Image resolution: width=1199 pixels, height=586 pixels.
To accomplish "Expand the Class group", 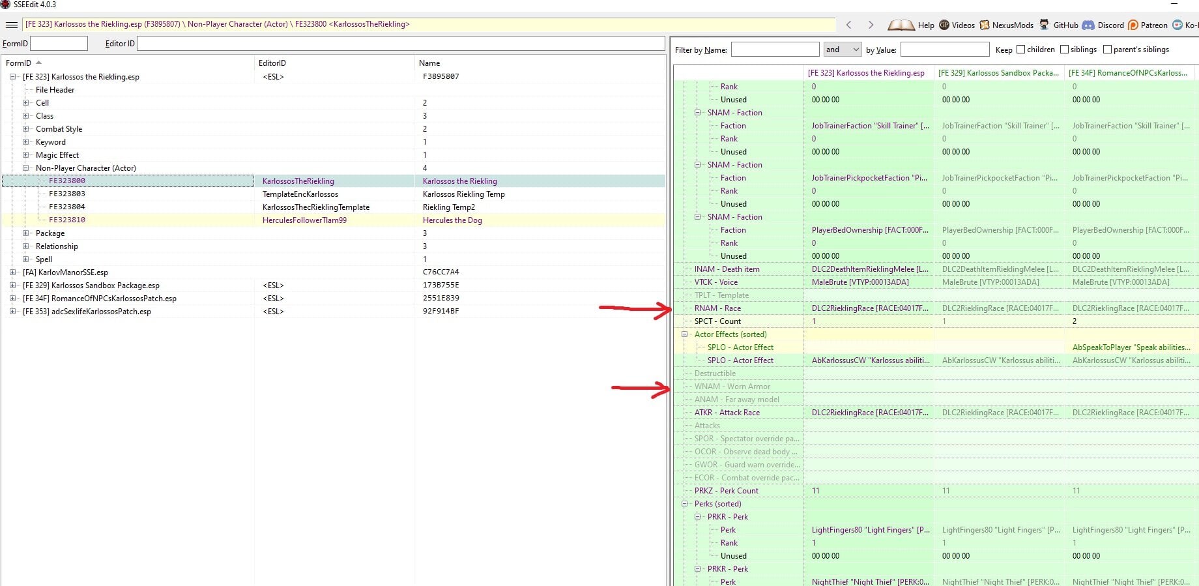I will [x=25, y=116].
